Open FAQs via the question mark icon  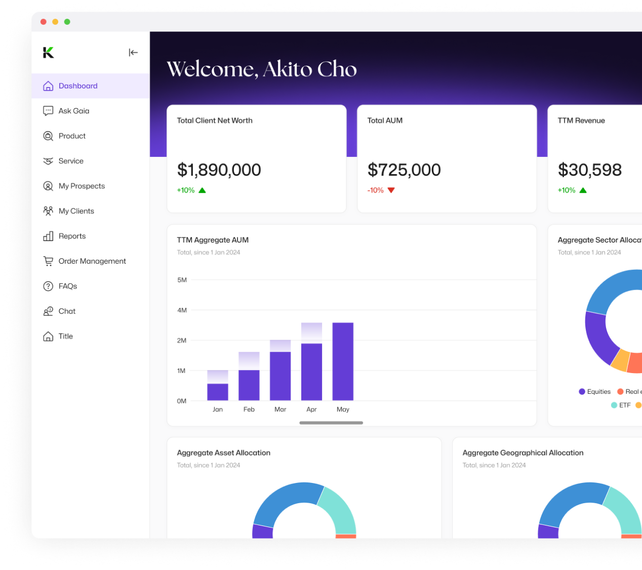click(x=48, y=286)
